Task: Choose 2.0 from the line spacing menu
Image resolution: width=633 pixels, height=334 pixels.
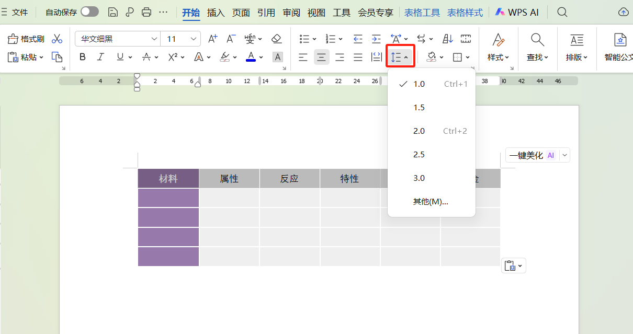Action: 419,131
